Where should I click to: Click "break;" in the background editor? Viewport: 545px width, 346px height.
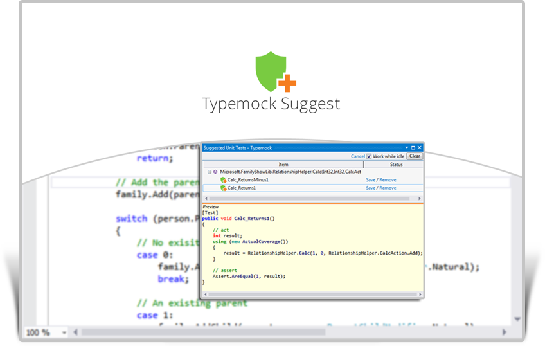pyautogui.click(x=174, y=279)
